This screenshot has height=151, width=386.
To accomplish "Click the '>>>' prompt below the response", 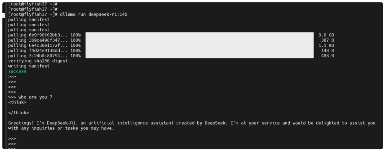I will [x=12, y=139].
